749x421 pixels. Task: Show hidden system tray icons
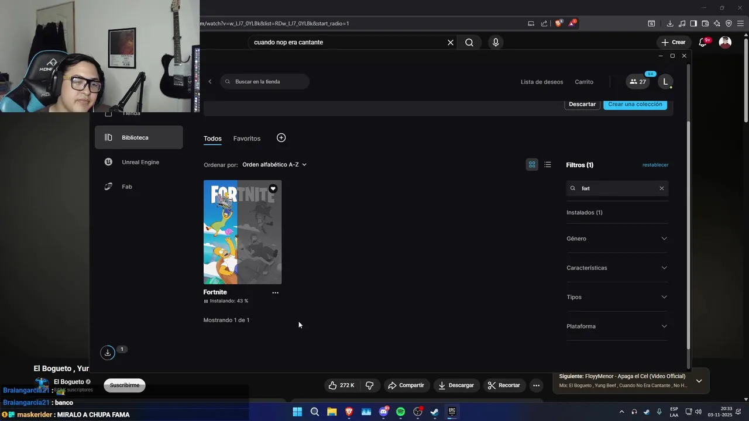621,412
